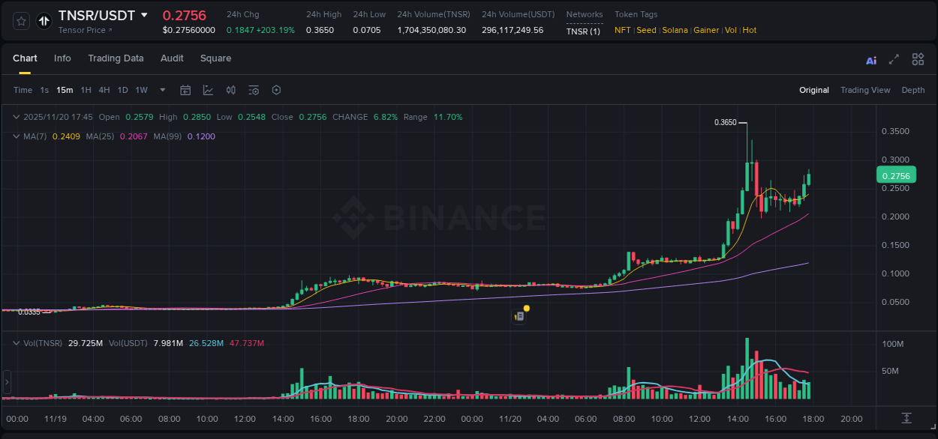This screenshot has width=938, height=439.
Task: Select the 15m timeframe interval
Action: pos(65,90)
